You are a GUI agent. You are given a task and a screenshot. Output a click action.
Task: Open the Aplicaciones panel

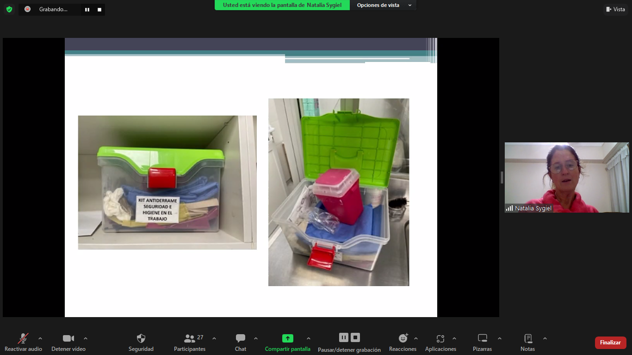click(x=440, y=342)
